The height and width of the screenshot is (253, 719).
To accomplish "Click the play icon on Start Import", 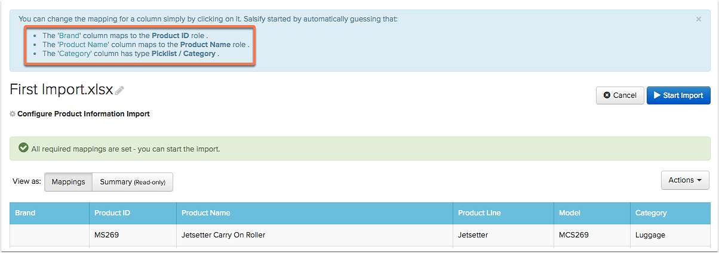I will [x=657, y=95].
